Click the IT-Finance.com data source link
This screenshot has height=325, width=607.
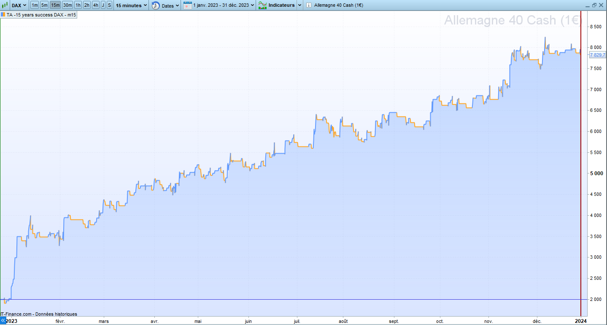coord(39,314)
